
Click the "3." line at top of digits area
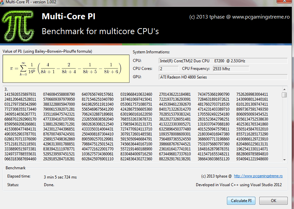6,89
